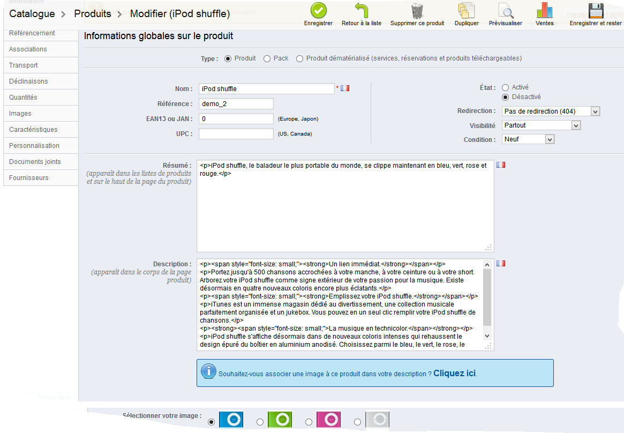Select the Produit dématérialisé radio button
The width and height of the screenshot is (624, 433).
click(x=299, y=59)
